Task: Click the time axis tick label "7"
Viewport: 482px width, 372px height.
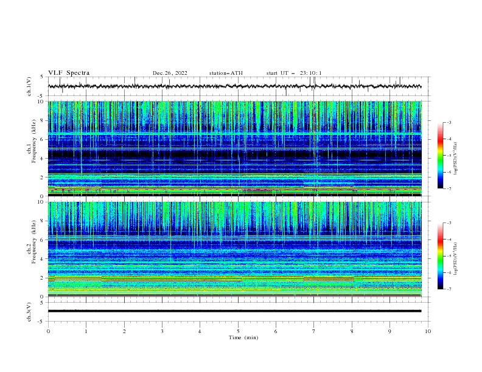Action: point(314,331)
